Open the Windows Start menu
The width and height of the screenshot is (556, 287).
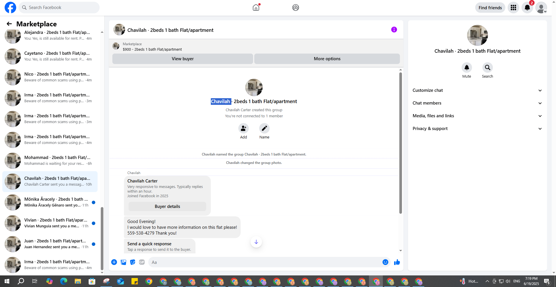coord(7,281)
